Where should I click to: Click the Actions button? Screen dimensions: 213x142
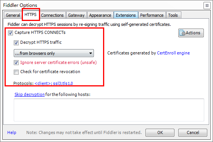point(191,33)
